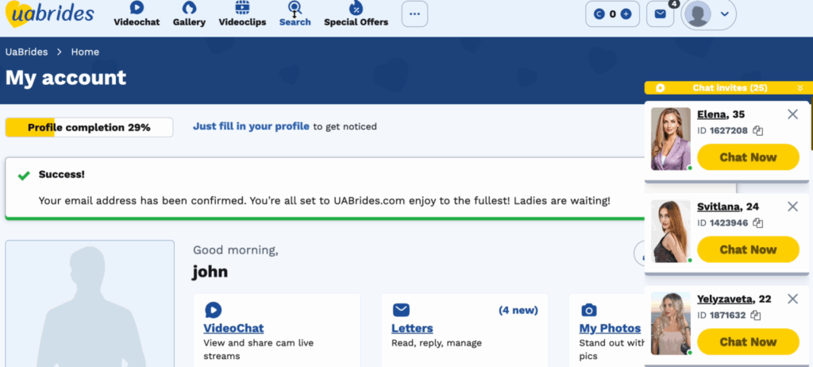Dismiss Svitlana's chat invite

point(792,207)
